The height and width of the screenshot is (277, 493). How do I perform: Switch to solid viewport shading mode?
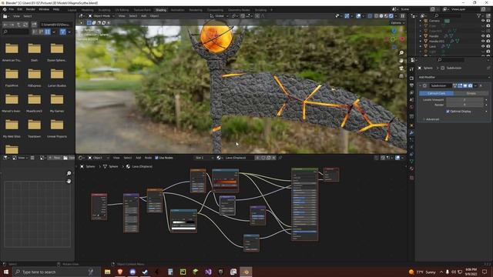(381, 16)
